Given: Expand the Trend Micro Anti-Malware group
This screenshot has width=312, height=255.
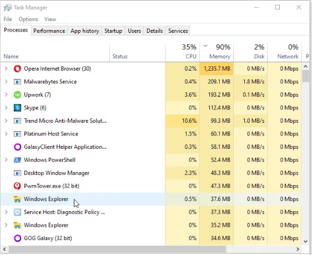Looking at the screenshot, I should tap(6, 121).
